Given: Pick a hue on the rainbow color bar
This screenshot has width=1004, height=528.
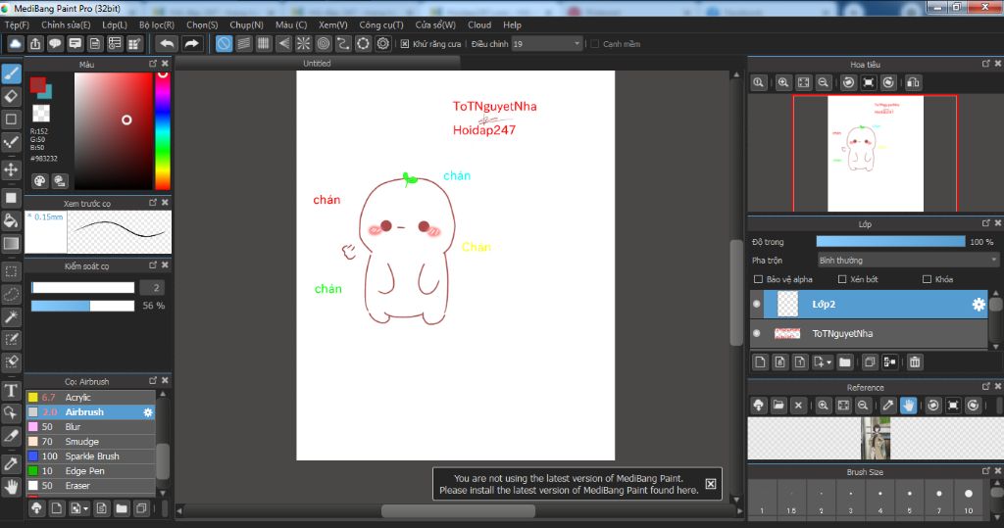Looking at the screenshot, I should point(163,131).
